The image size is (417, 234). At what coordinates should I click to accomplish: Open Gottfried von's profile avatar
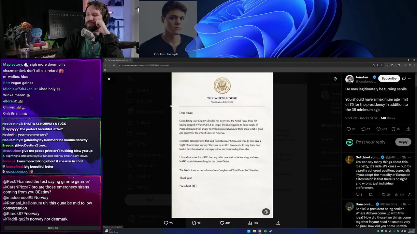(x=350, y=159)
